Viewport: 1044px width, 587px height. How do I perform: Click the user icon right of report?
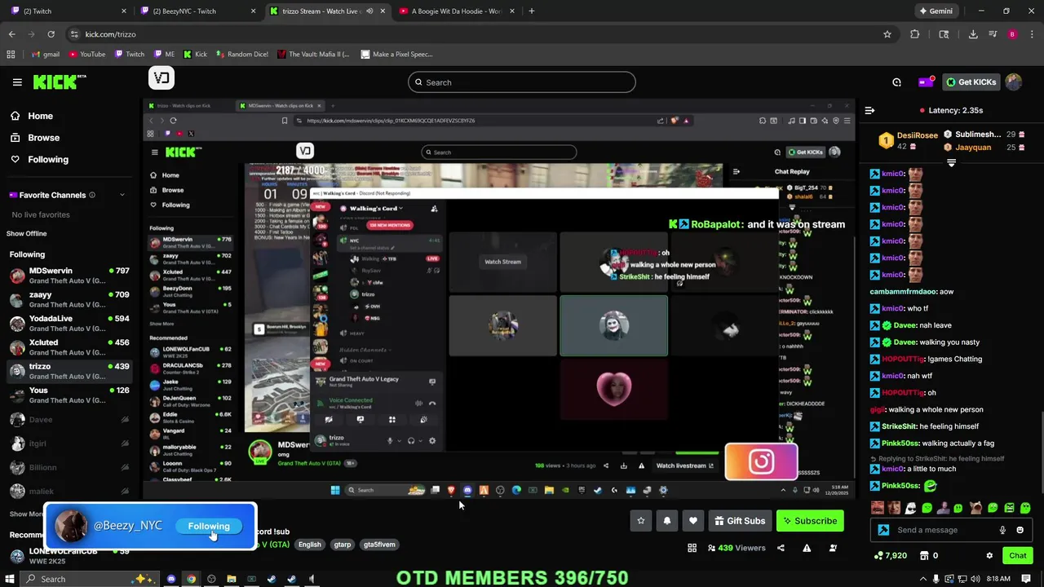click(x=833, y=548)
